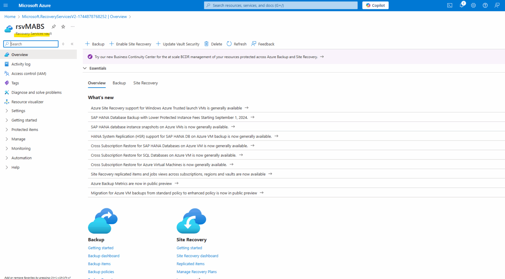This screenshot has height=279, width=505.
Task: Collapse the Essentials section
Action: click(85, 68)
